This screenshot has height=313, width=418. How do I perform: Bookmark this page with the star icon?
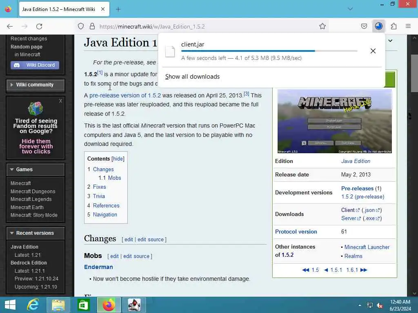point(322,26)
